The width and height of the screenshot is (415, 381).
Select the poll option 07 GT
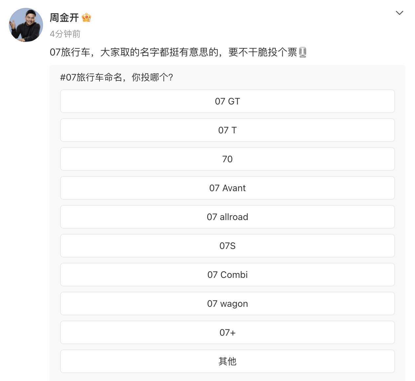click(227, 101)
